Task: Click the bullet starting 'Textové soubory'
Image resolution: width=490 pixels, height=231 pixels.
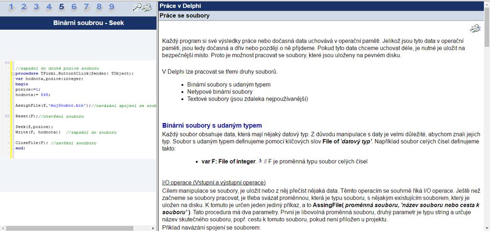Action: point(248,99)
